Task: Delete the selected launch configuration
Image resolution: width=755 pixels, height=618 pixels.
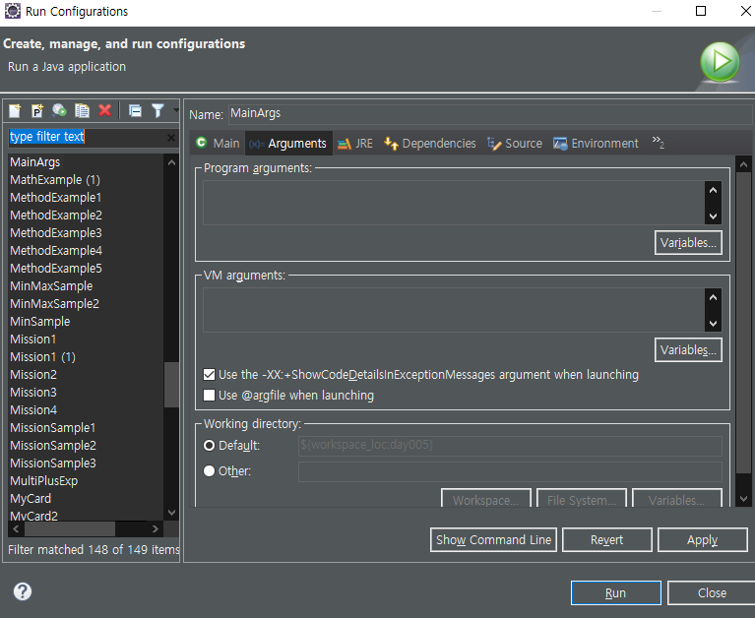Action: [x=105, y=111]
